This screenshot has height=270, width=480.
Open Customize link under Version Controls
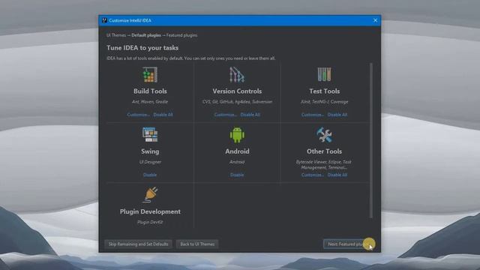(226, 115)
